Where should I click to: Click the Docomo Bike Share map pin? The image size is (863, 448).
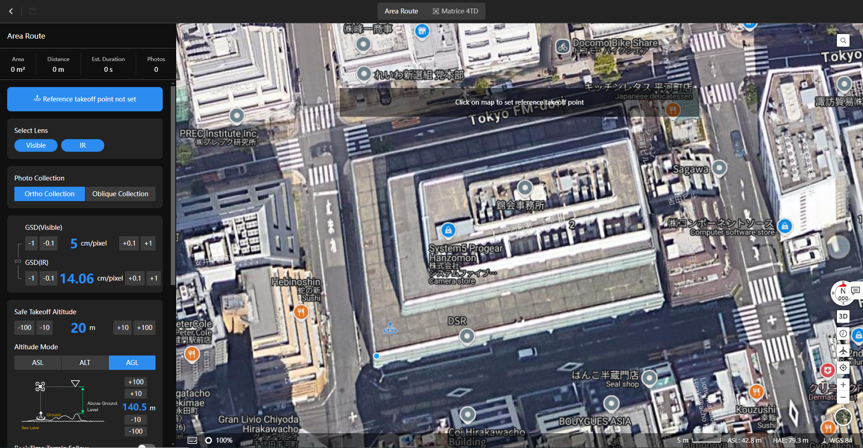[563, 46]
